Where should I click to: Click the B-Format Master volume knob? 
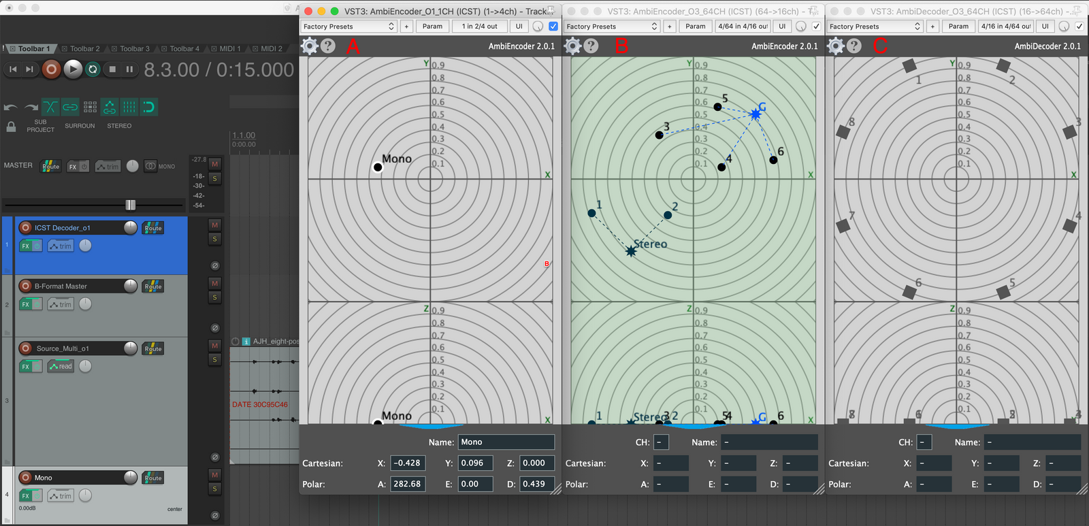131,286
